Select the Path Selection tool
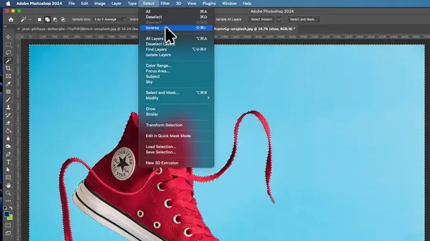This screenshot has width=430, height=241. click(8, 170)
